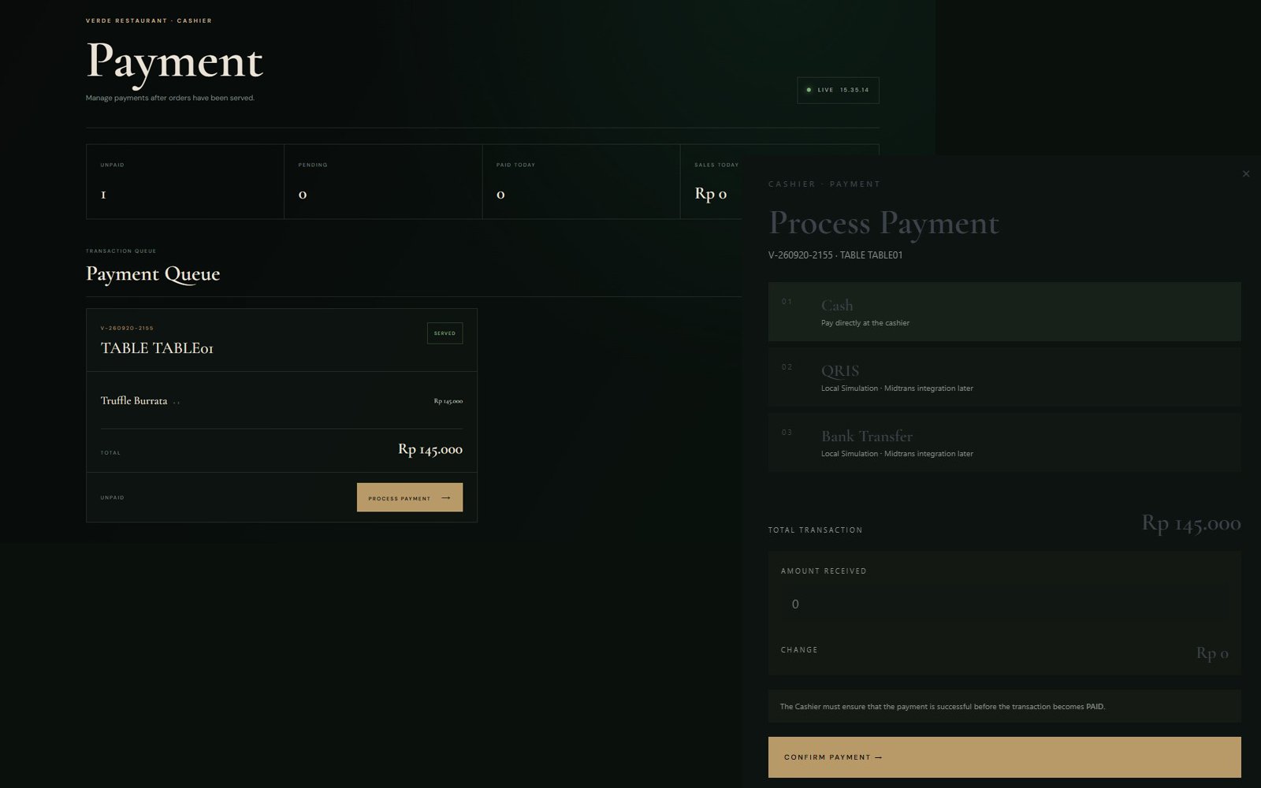Choose QRIS payment method
This screenshot has height=788, width=1261.
[1004, 377]
